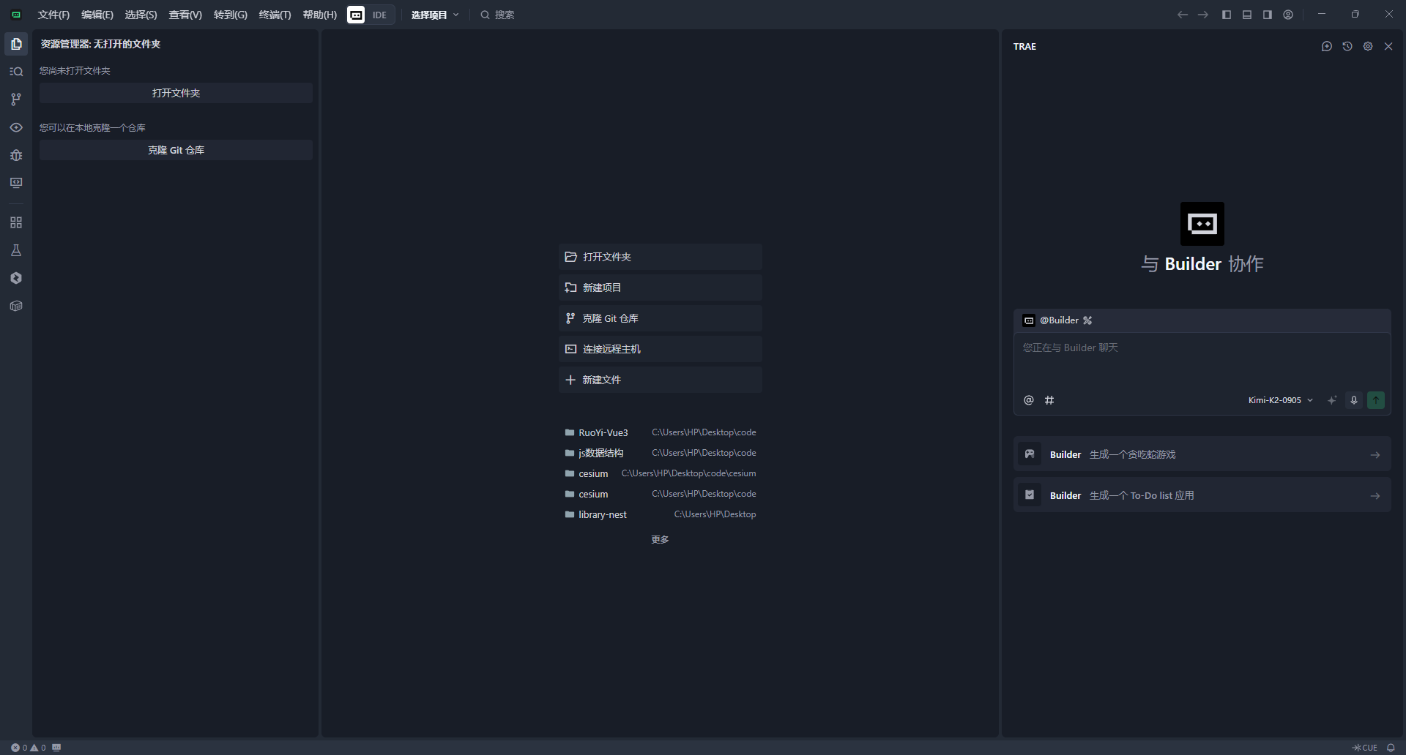
Task: Open TRAE panel settings gear
Action: pyautogui.click(x=1368, y=46)
